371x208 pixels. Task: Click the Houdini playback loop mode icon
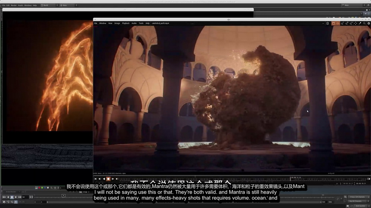(x=12, y=202)
